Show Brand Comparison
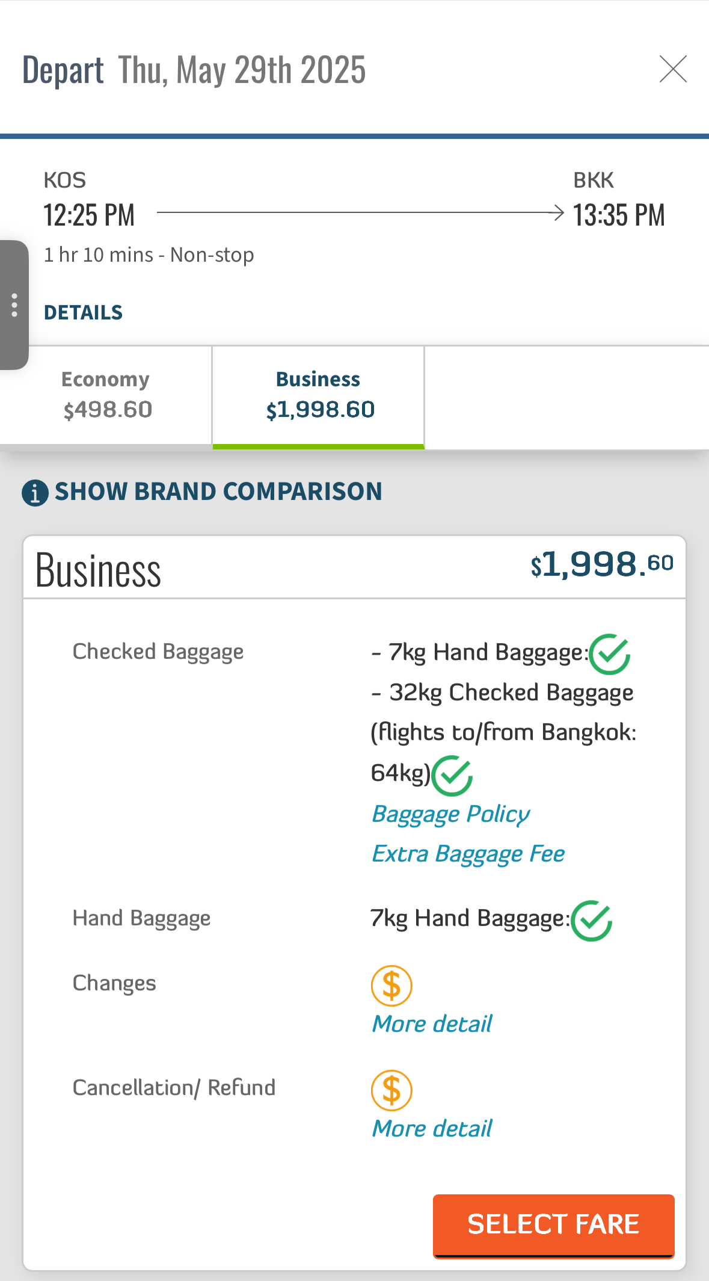The height and width of the screenshot is (1281, 709). click(218, 492)
